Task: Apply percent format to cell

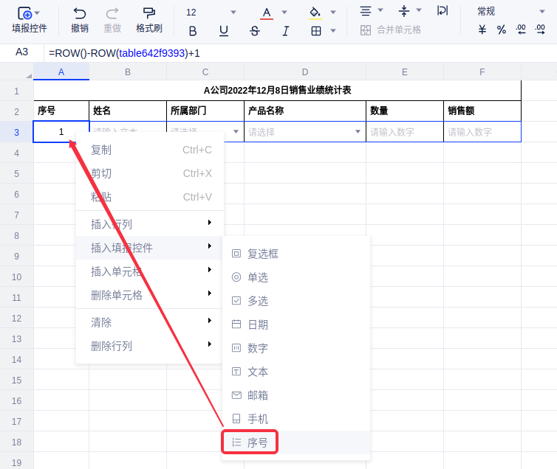Action: pos(502,30)
